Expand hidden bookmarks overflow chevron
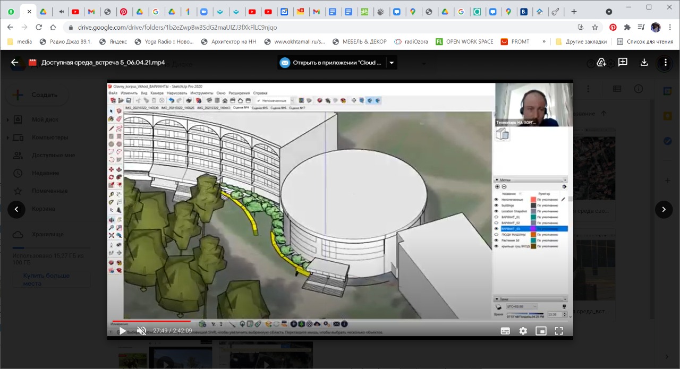The image size is (680, 369). (543, 41)
